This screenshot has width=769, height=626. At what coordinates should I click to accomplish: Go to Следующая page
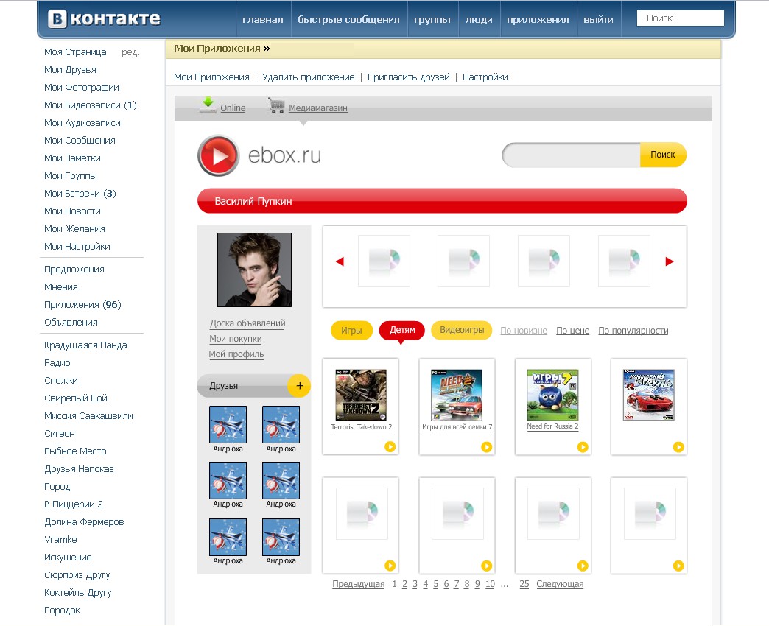pyautogui.click(x=560, y=584)
